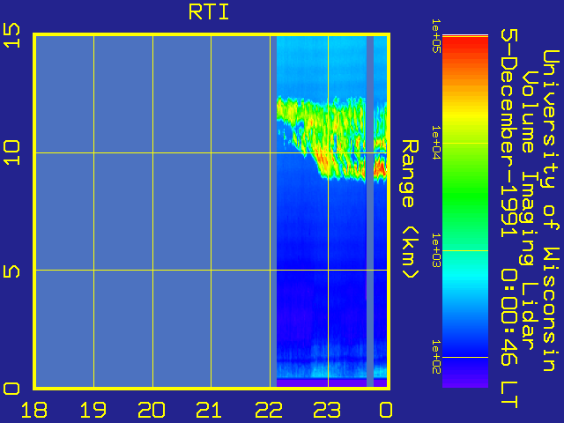Click the 1e+02 colorbar label
Image resolution: width=564 pixels, height=423 pixels.
tap(436, 357)
